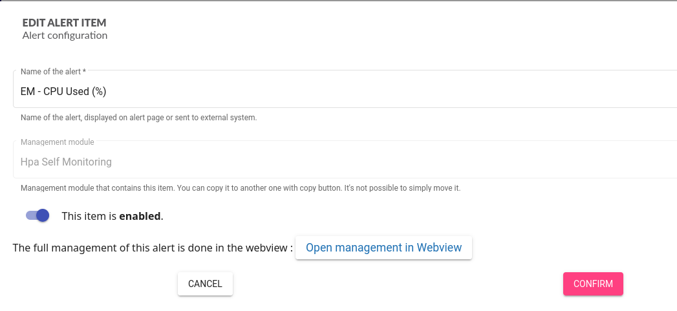Confirm the alert item changes
677x311 pixels.
pyautogui.click(x=592, y=284)
